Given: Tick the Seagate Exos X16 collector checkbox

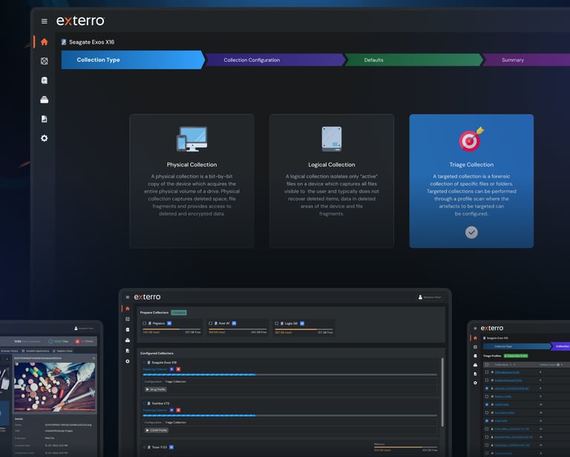Looking at the screenshot, I should (x=144, y=363).
